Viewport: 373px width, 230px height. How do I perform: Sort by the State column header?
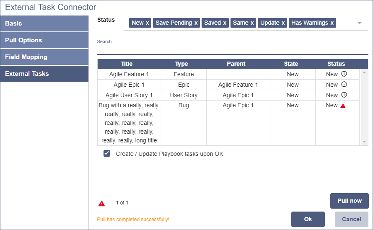point(291,64)
